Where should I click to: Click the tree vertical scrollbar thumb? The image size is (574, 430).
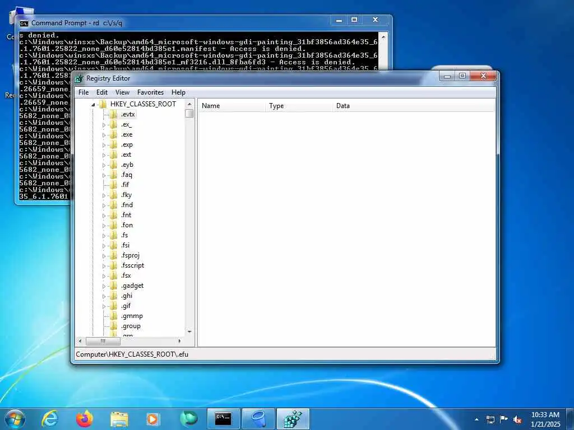[x=189, y=113]
